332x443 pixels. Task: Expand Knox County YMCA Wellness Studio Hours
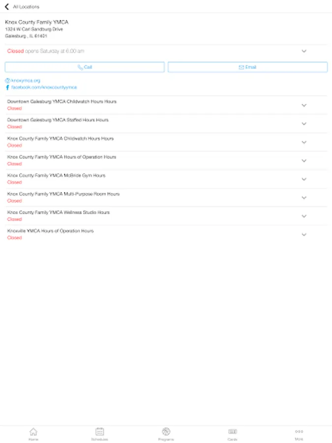(166, 216)
